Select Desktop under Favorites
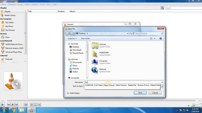The image size is (202, 113). click(76, 47)
